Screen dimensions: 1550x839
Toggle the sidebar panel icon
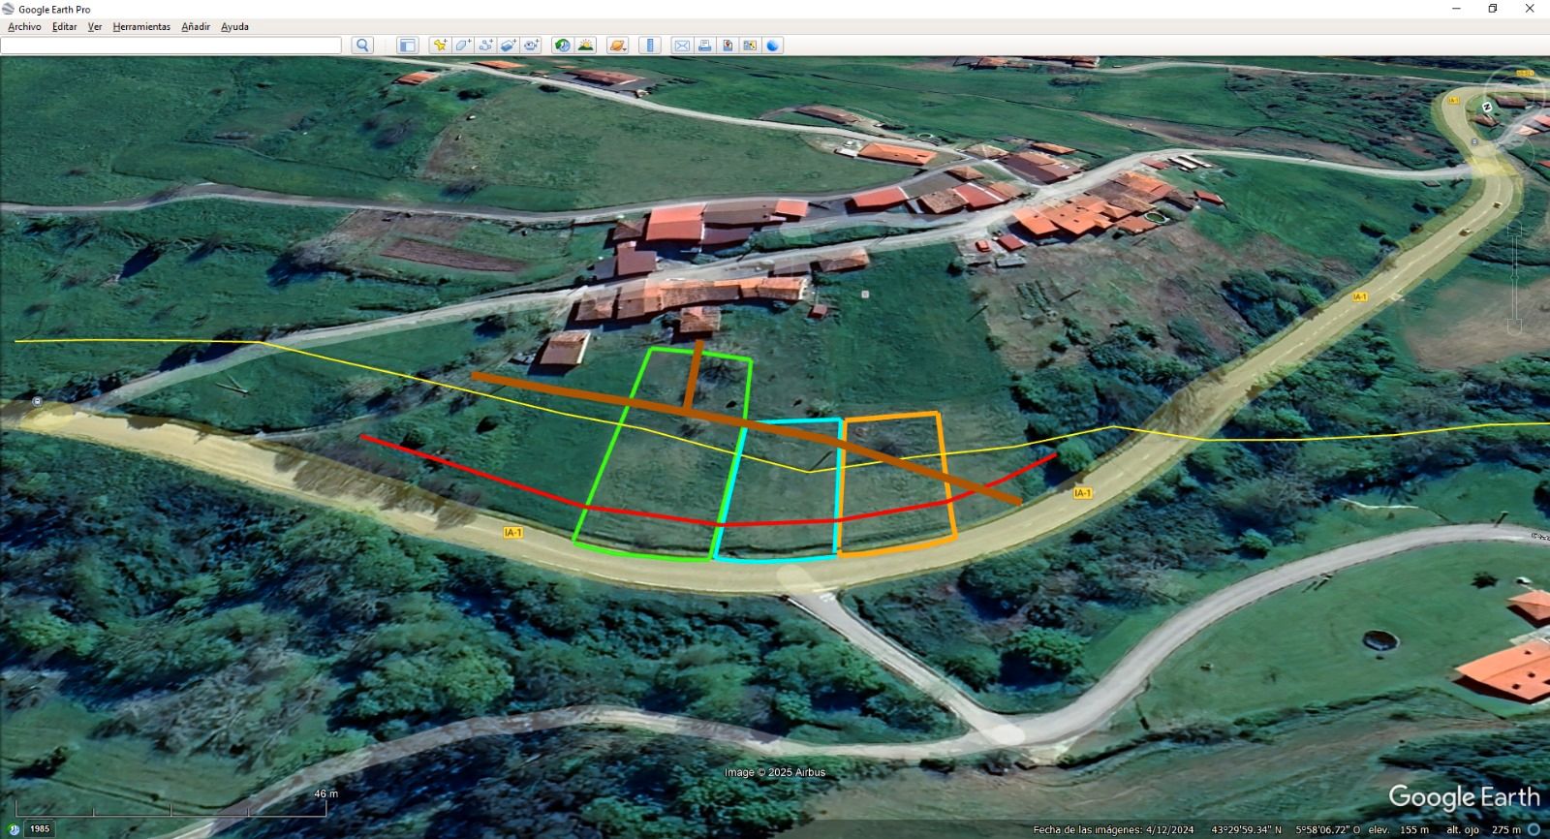tap(408, 46)
